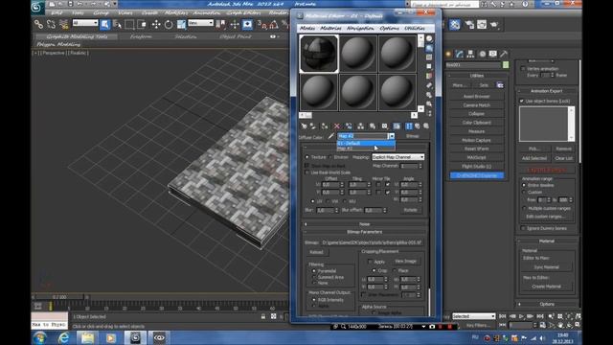Collapse the Bitmap Parameters rollout

pyautogui.click(x=364, y=232)
